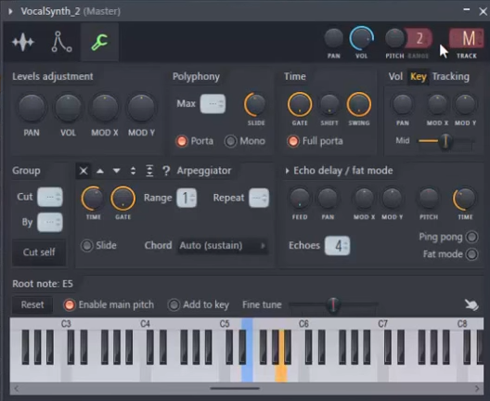Image resolution: width=490 pixels, height=401 pixels.
Task: Click the Cut self button
Action: point(39,252)
